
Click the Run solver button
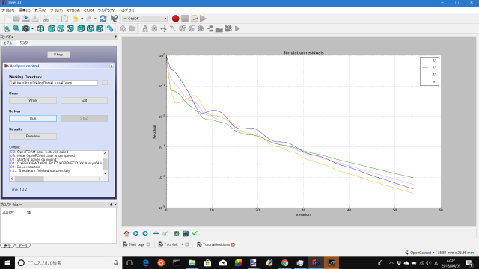33,118
